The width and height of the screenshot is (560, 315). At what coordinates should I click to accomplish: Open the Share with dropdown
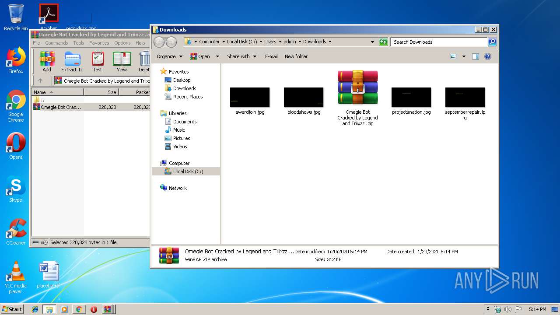241,56
